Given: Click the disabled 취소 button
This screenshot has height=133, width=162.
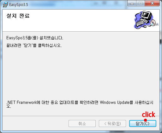Looking at the screenshot, I should (82, 123).
